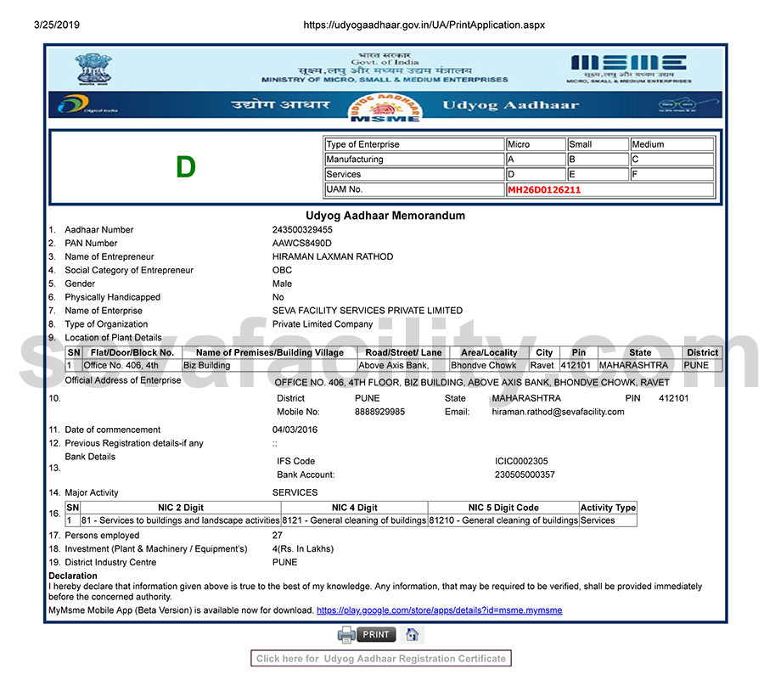Image resolution: width=764 pixels, height=691 pixels.
Task: Click the social category value OBC
Action: tap(282, 270)
